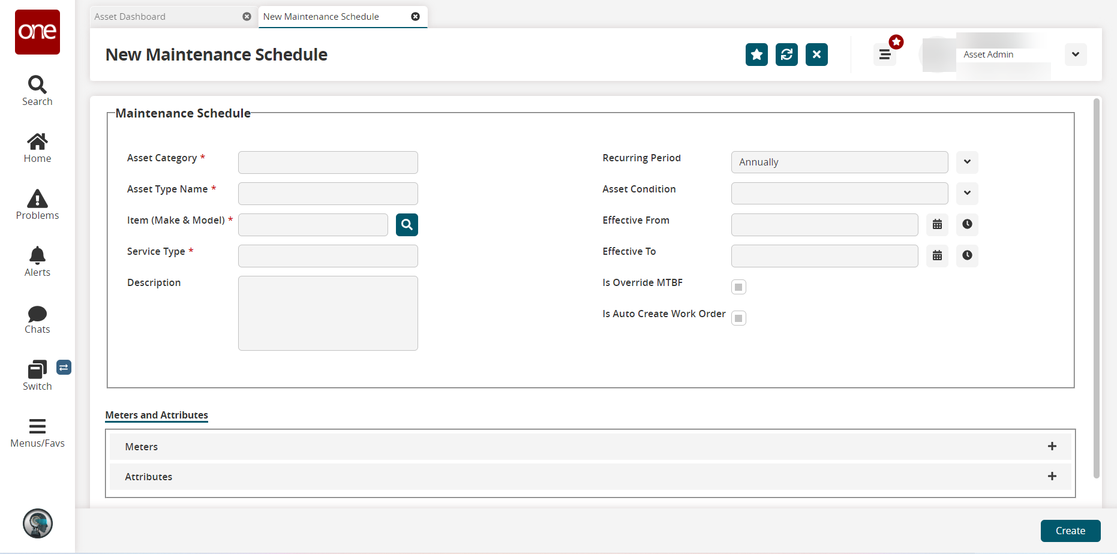Screen dimensions: 1117x554
Task: Open calendar picker for Effective From
Action: click(x=937, y=224)
